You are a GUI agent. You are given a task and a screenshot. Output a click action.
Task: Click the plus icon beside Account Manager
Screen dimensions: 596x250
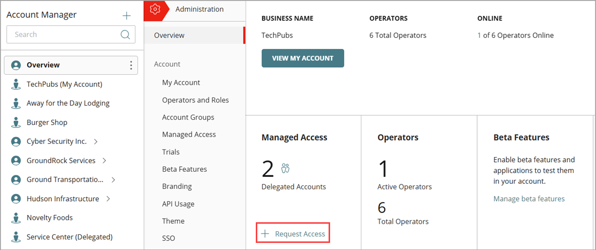(x=126, y=16)
